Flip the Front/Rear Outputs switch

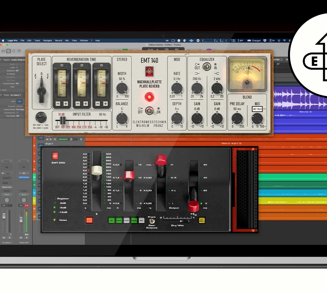[152, 221]
